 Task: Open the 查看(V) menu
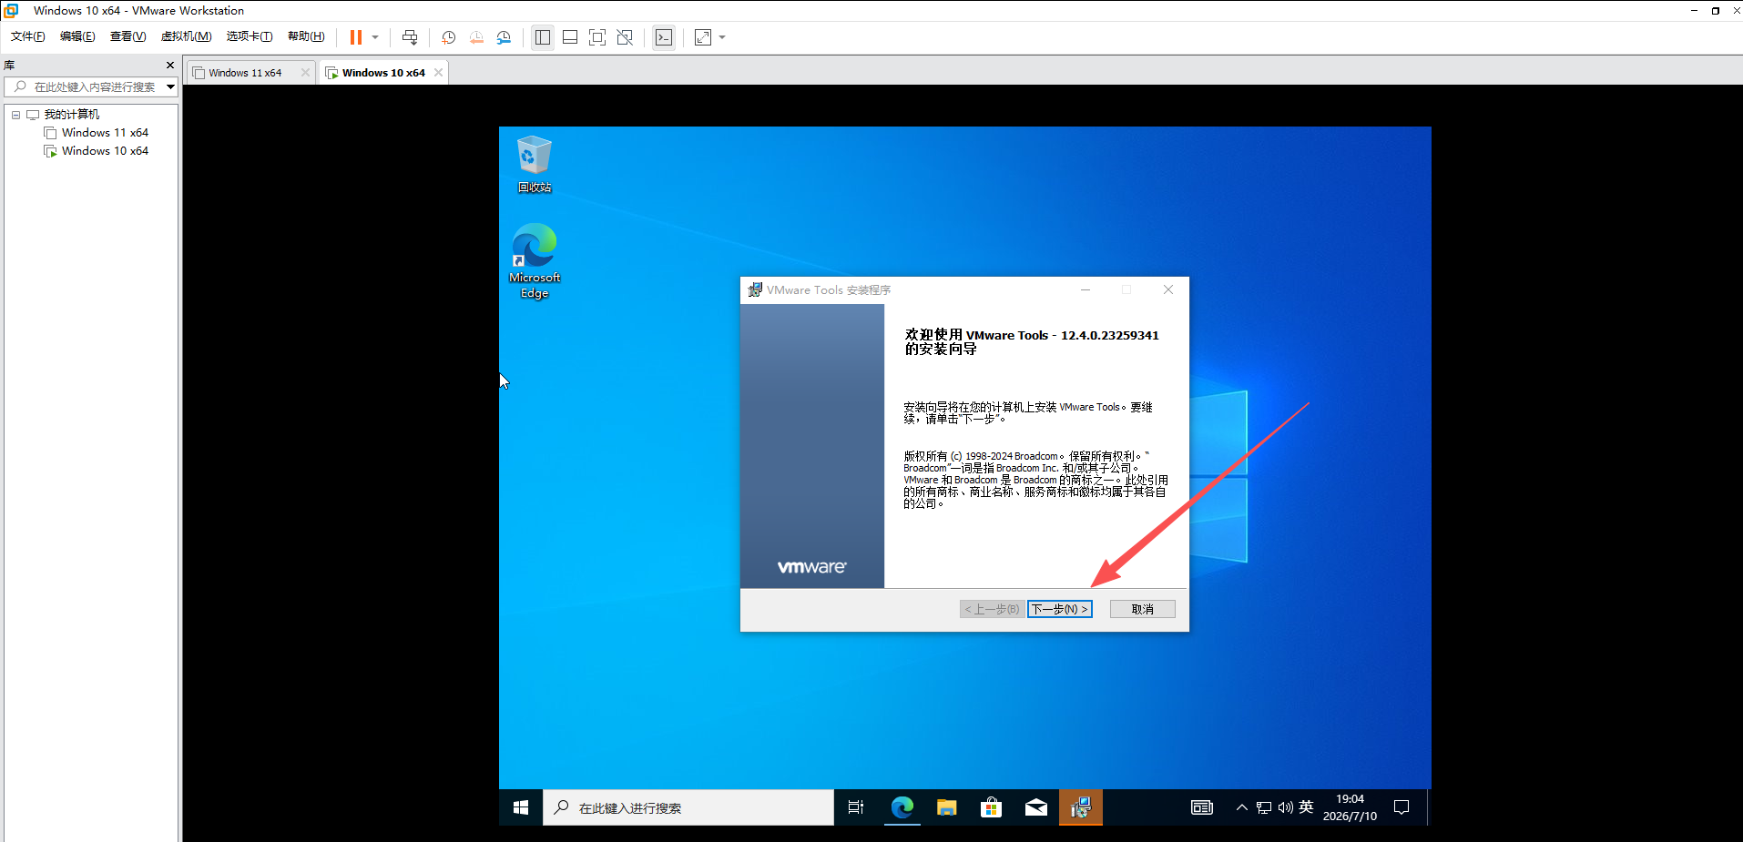(x=128, y=36)
